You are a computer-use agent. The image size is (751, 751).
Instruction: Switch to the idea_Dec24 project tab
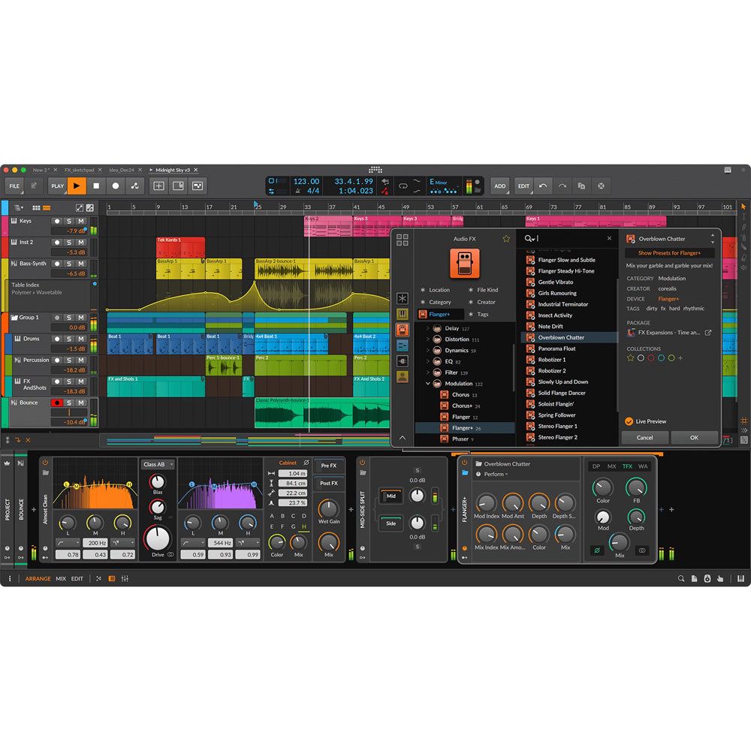pos(122,170)
